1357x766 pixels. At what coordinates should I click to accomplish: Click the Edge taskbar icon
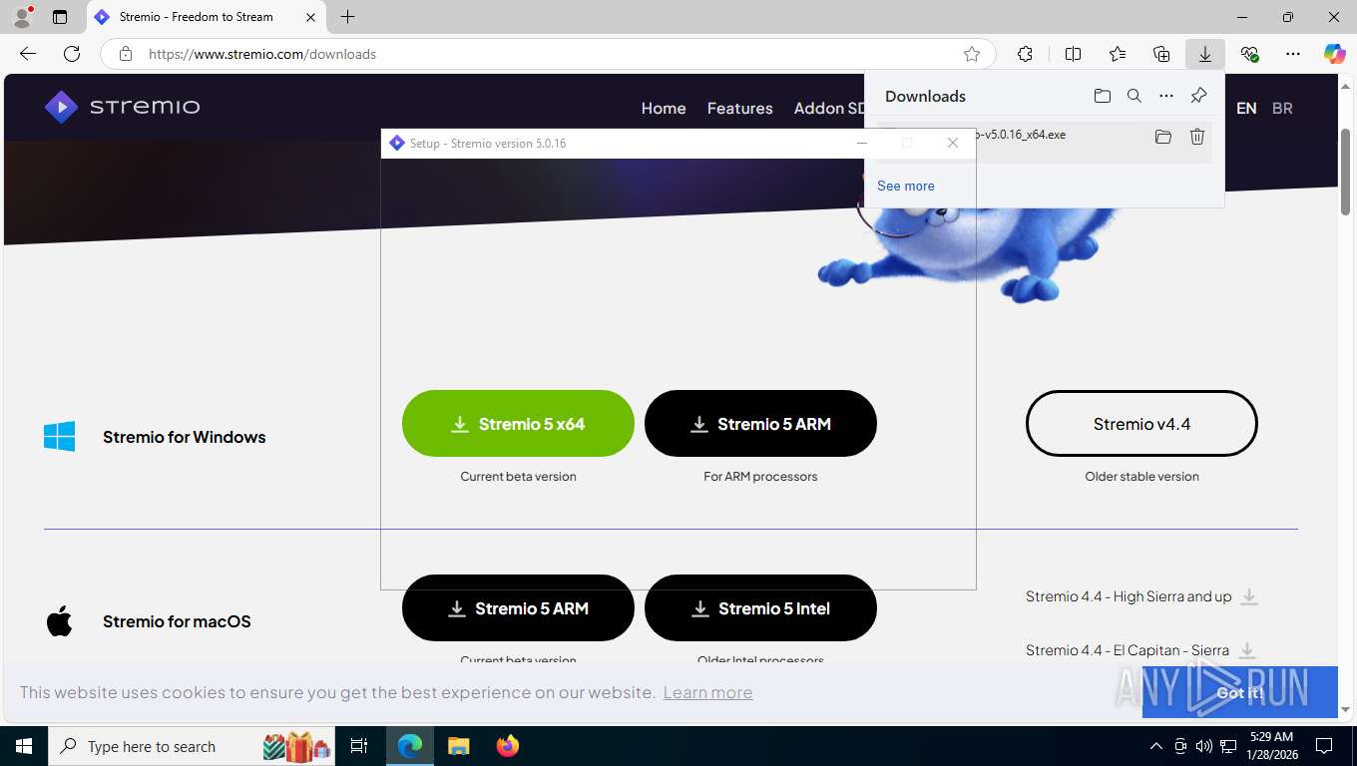(410, 746)
